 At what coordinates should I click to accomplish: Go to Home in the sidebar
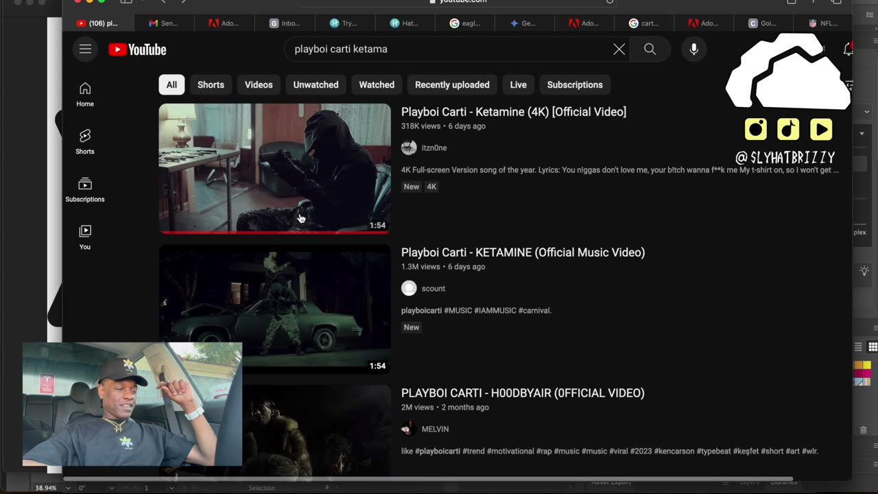[x=85, y=95]
